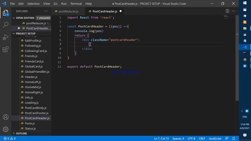Open the Help menu
Screen dimensions: 251x141
pyautogui.click(x=89, y=4)
